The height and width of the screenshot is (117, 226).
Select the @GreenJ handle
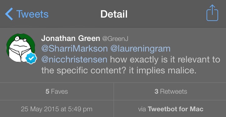click(115, 39)
